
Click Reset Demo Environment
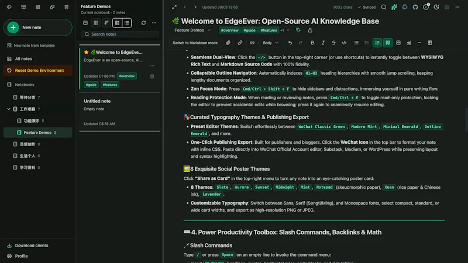click(x=38, y=70)
